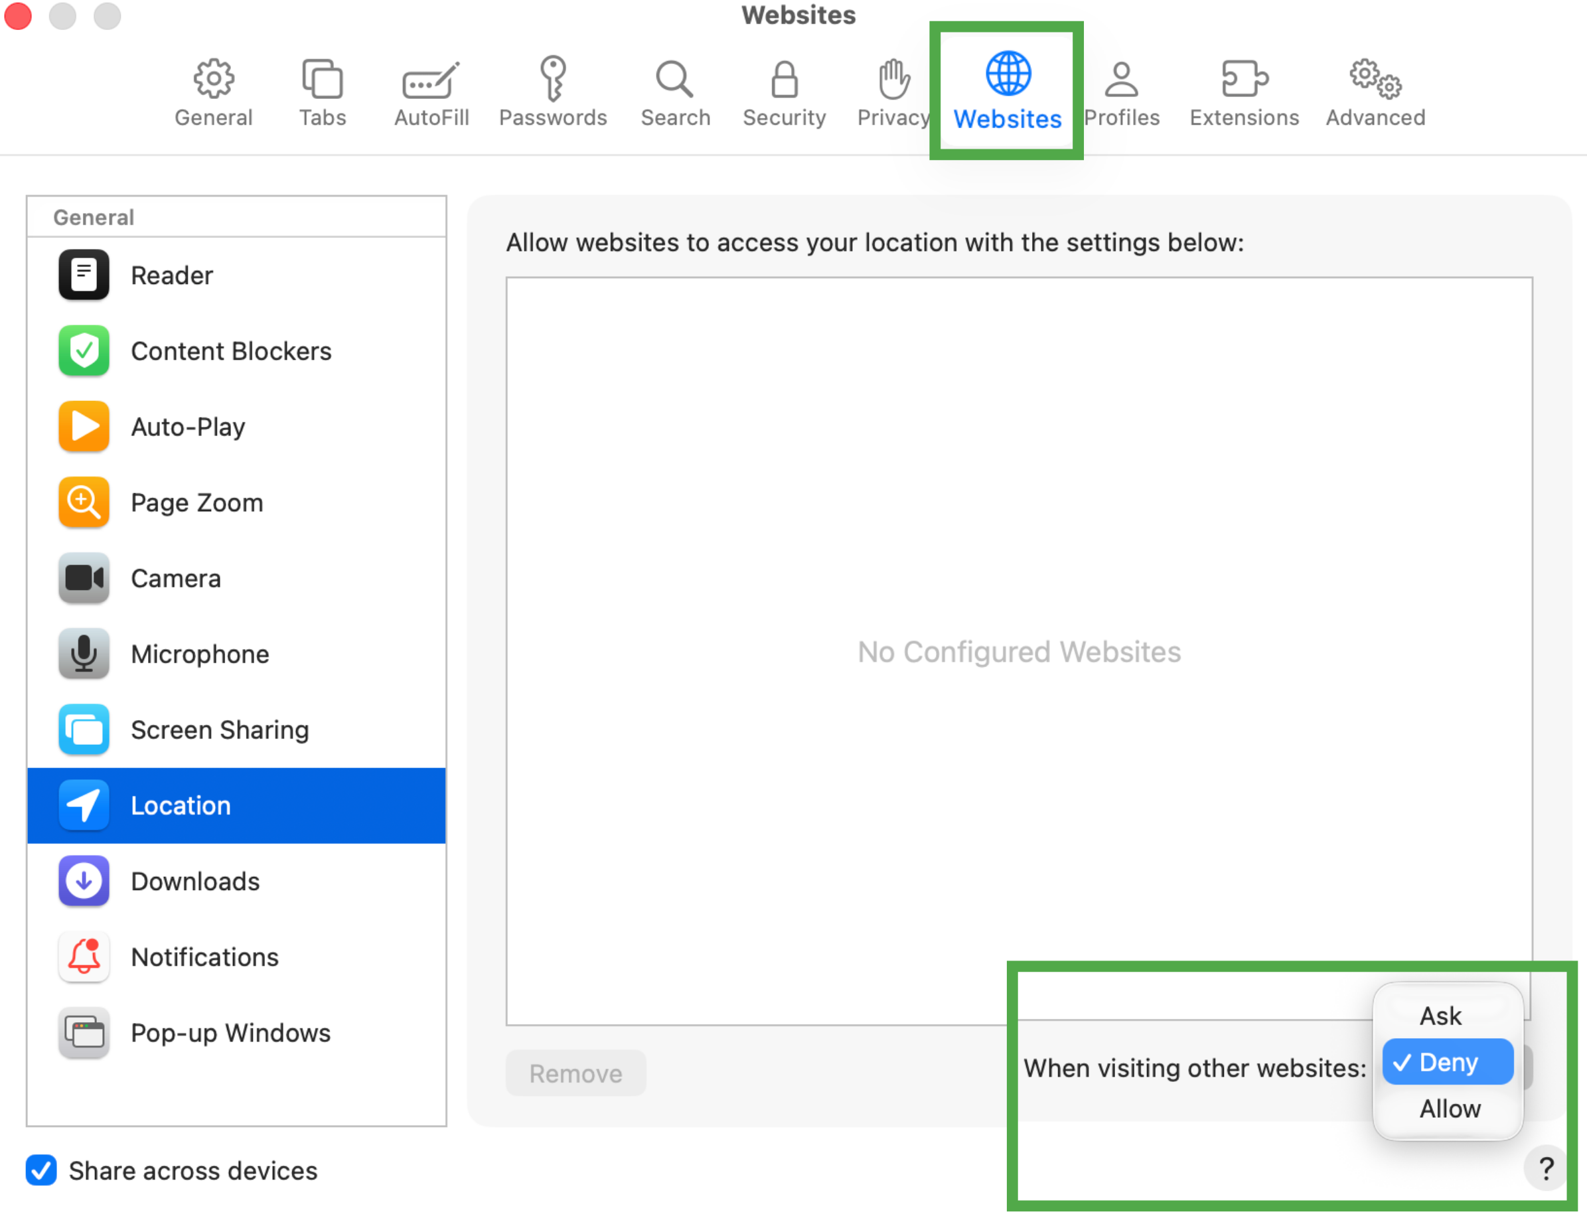
Task: Open the Extensions puzzle icon
Action: click(1244, 78)
